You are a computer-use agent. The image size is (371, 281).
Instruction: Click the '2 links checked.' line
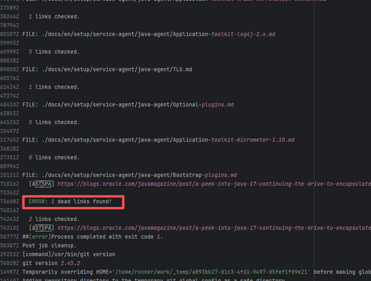point(54,219)
